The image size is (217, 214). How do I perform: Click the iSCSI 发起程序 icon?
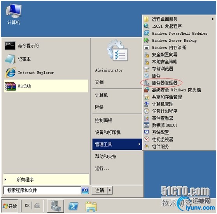point(146,26)
